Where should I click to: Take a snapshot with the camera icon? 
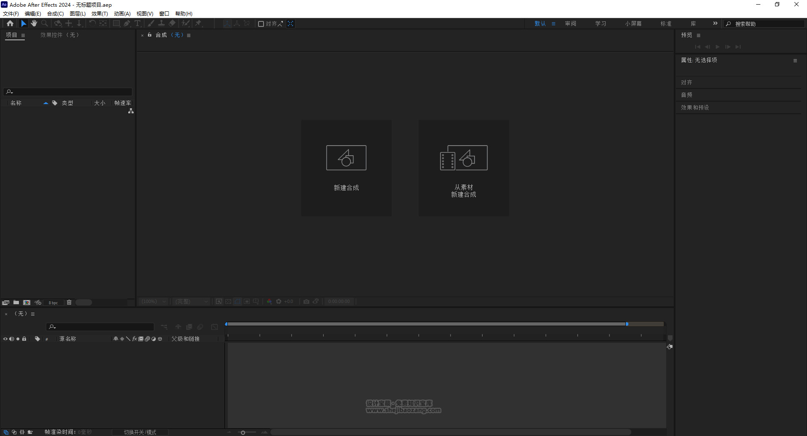(x=306, y=301)
